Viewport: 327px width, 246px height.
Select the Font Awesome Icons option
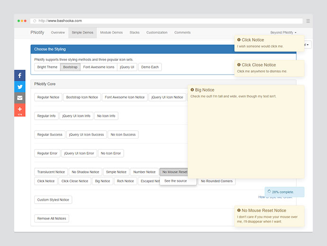pyautogui.click(x=99, y=67)
